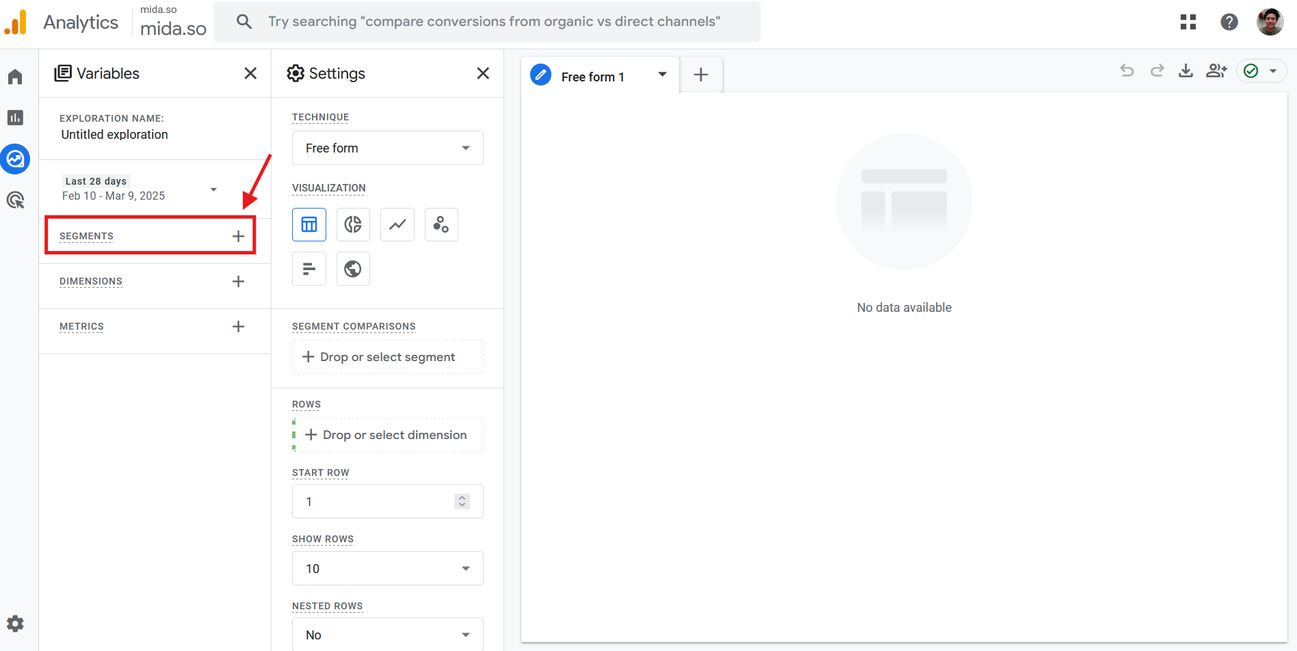Image resolution: width=1297 pixels, height=651 pixels.
Task: Edit the Untitled exploration name
Action: coord(114,135)
